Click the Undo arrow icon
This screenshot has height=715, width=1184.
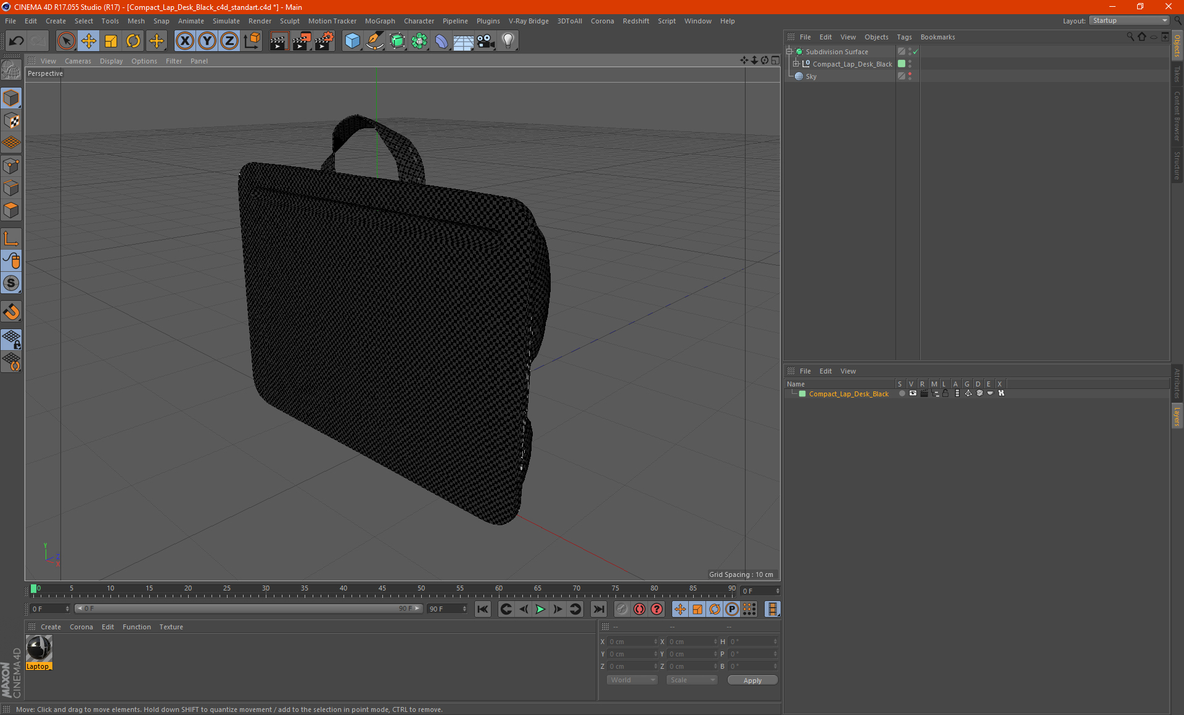tap(17, 41)
